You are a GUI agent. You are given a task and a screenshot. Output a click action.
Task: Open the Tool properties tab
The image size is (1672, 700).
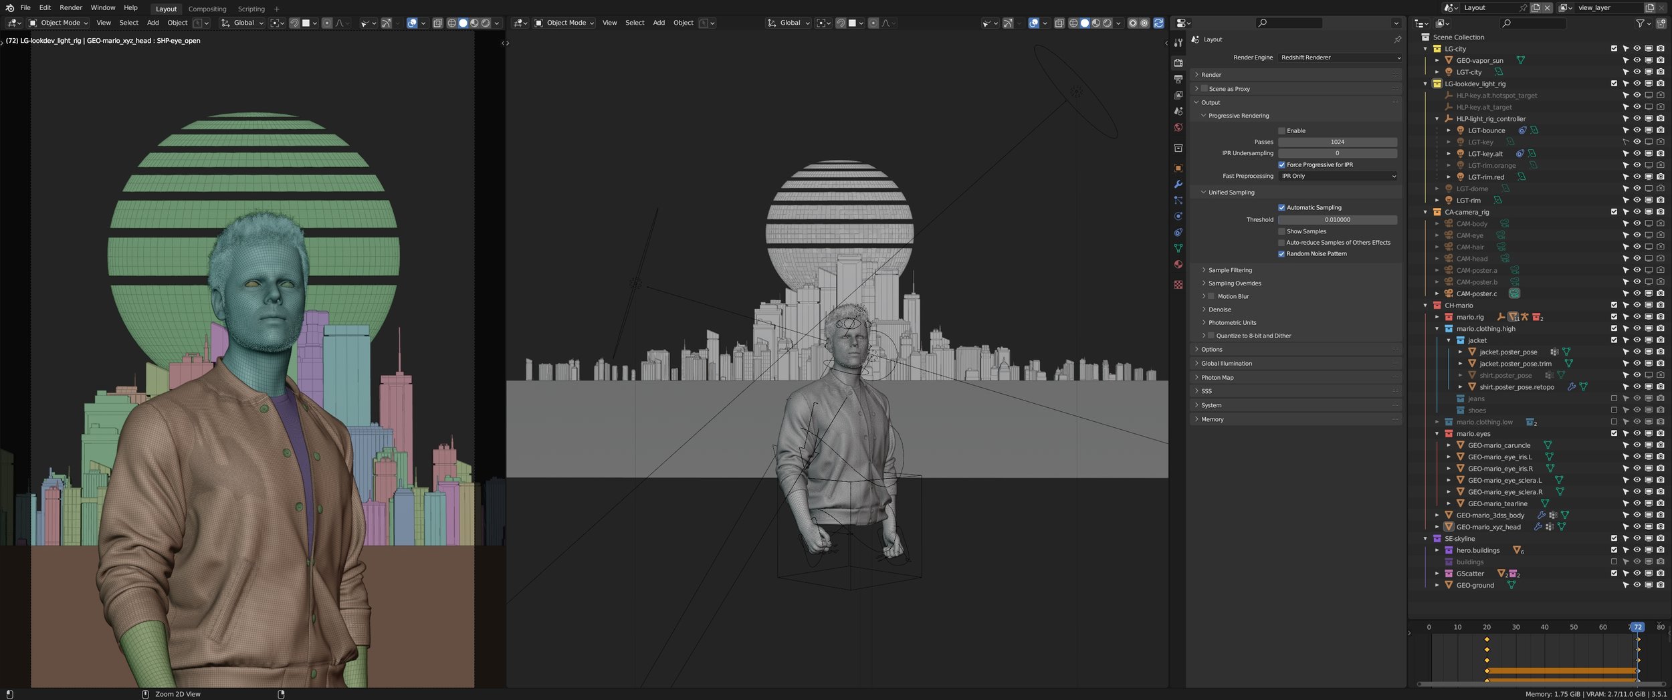(x=1178, y=43)
